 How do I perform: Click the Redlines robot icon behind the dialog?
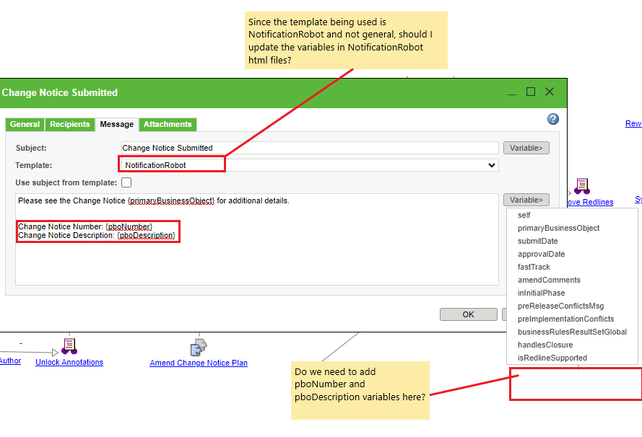point(582,186)
